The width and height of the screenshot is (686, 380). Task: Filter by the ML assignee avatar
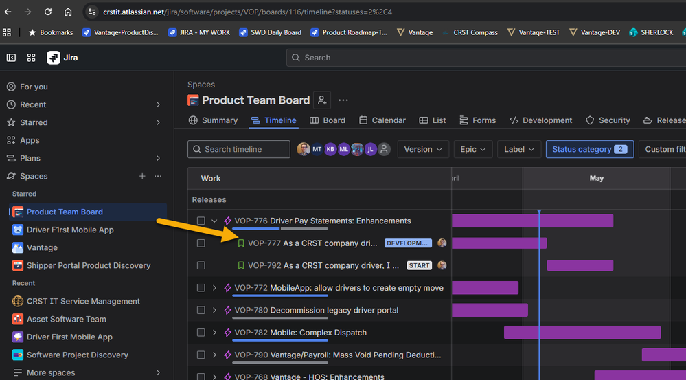(x=344, y=149)
